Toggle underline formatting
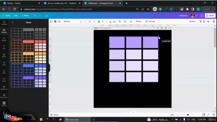This screenshot has width=217, height=122. click(110, 21)
